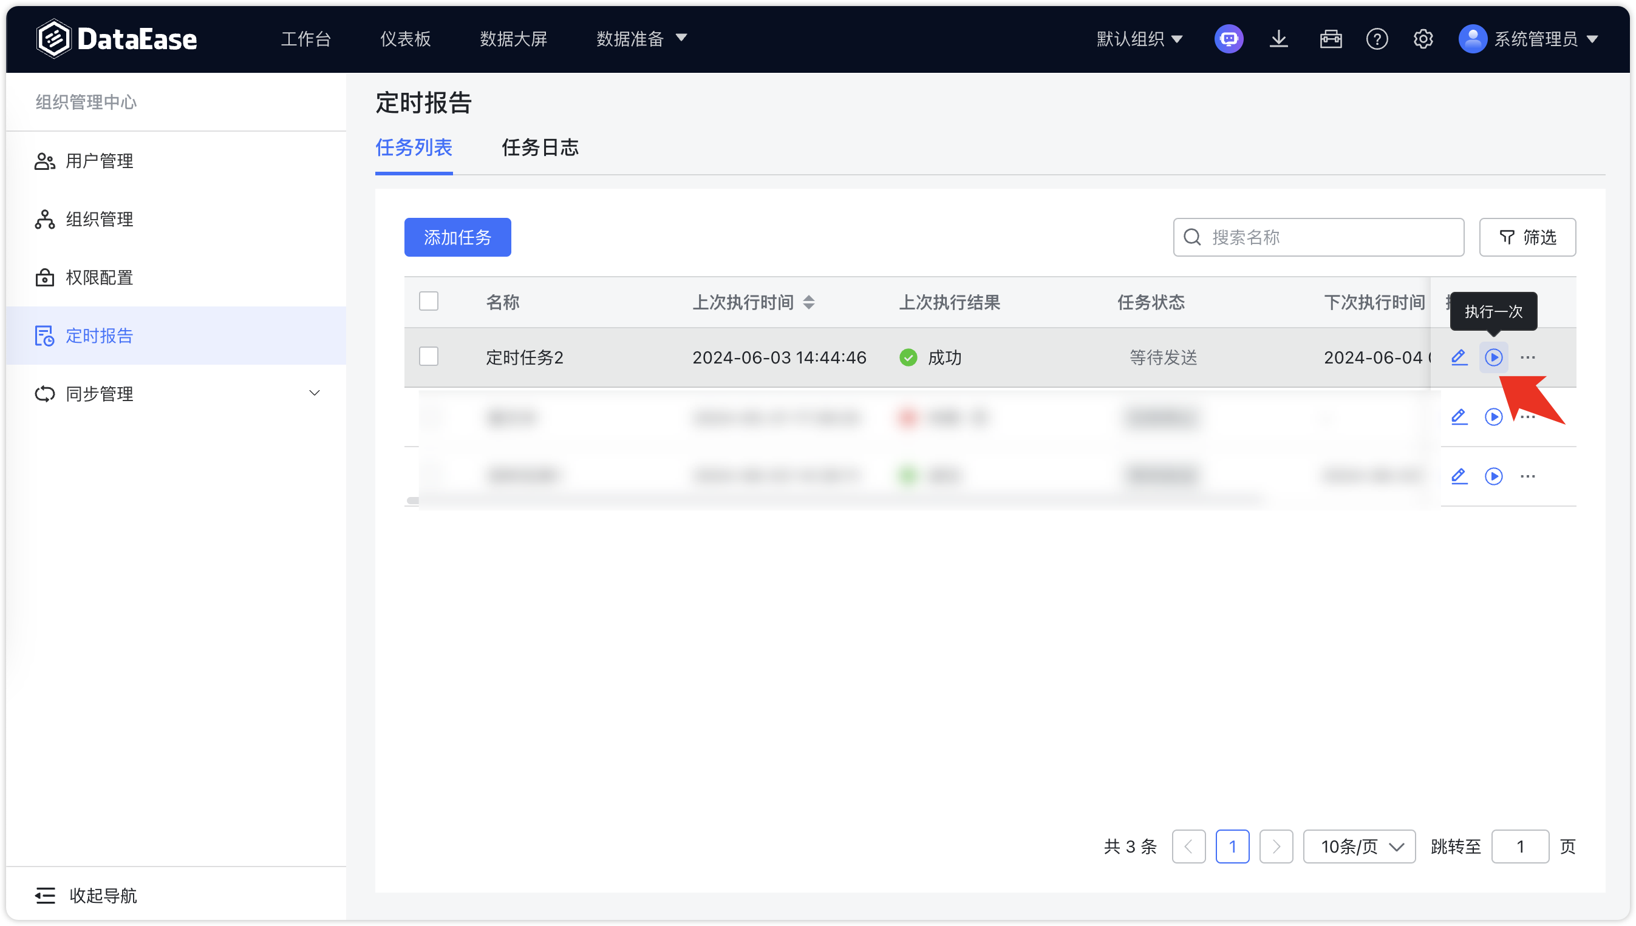The height and width of the screenshot is (926, 1636).
Task: Sort by 上次执行时间 sort arrows
Action: 808,302
